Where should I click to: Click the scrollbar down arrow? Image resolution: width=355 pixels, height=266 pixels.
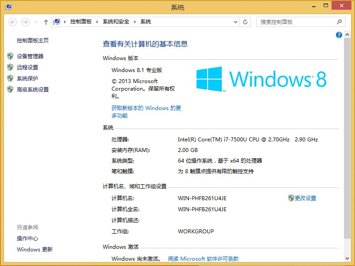[x=347, y=258]
